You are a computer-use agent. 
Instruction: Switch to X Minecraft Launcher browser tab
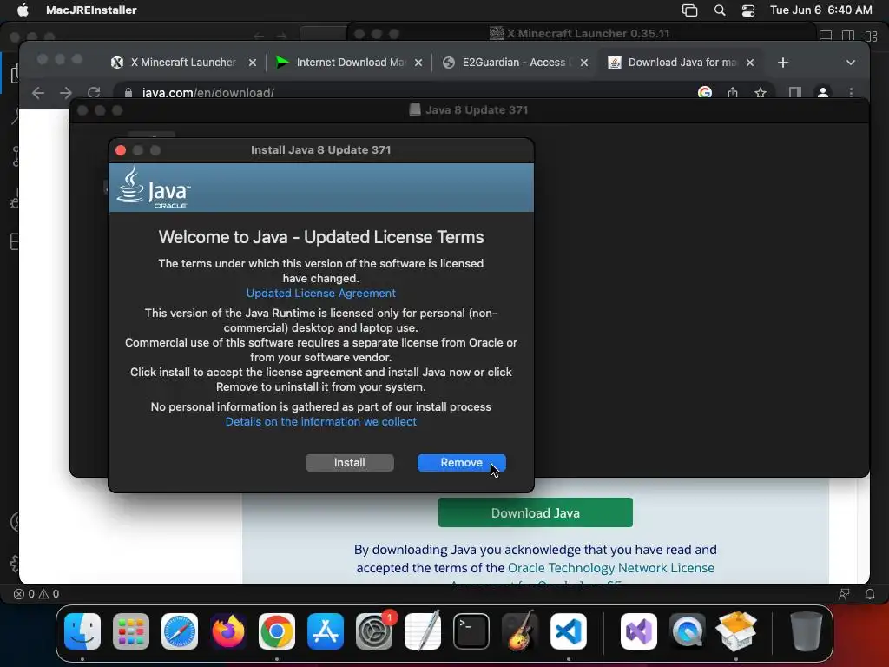tap(182, 63)
